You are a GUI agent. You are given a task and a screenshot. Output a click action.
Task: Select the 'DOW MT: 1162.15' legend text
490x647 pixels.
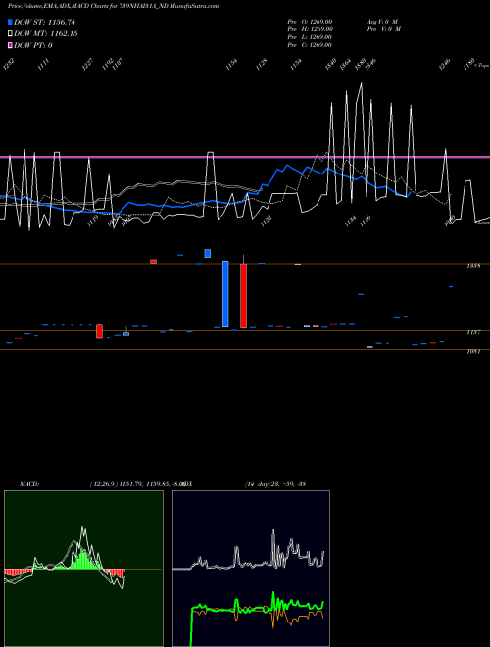(46, 34)
